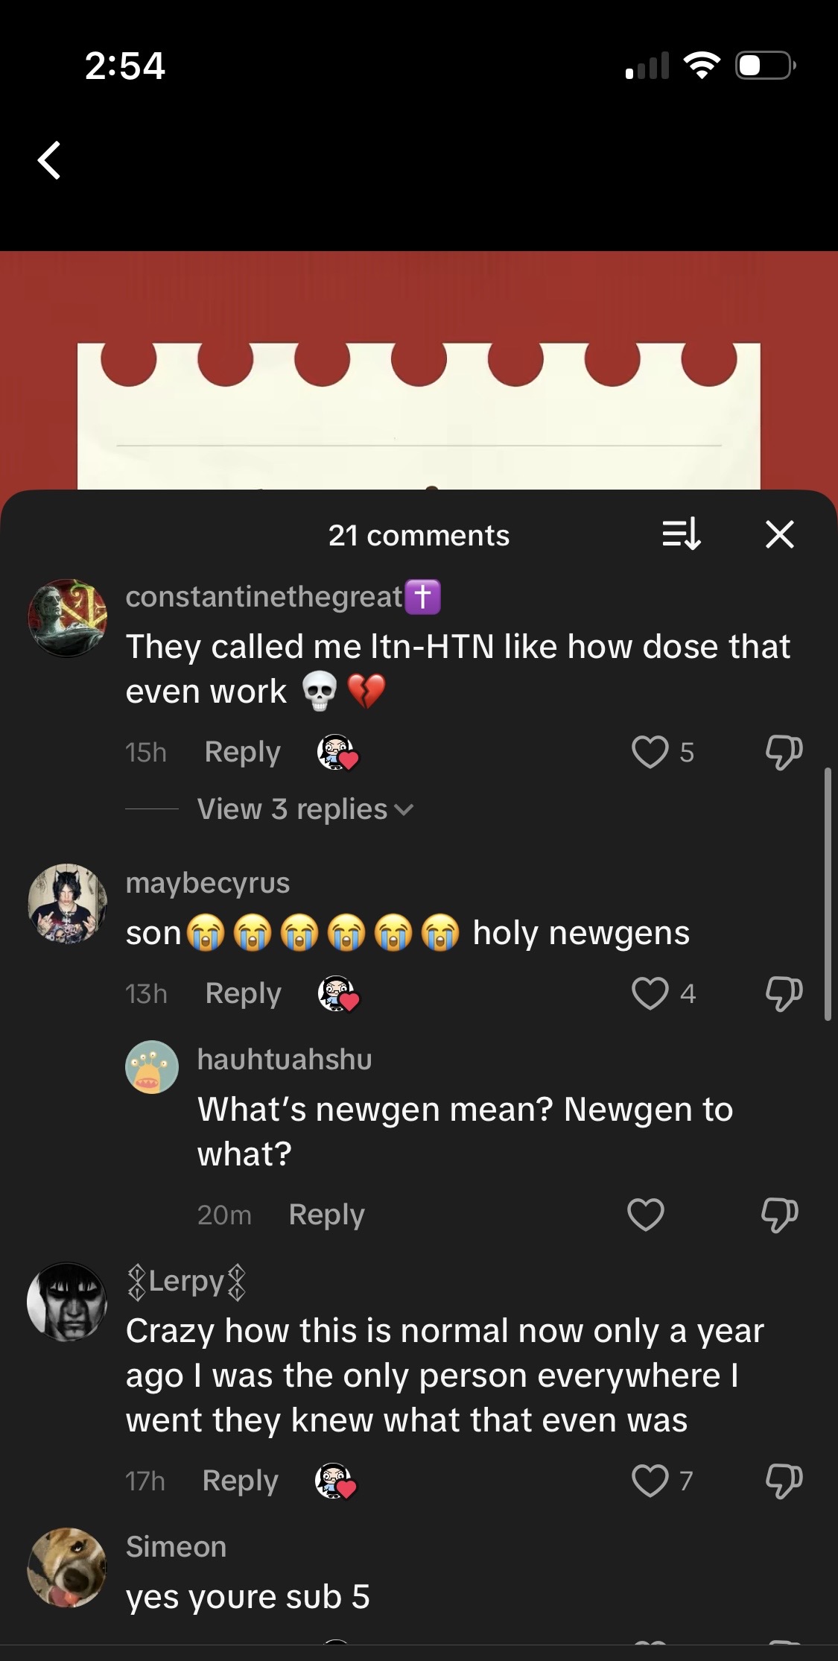The width and height of the screenshot is (838, 1661).
Task: Dislike hauhtuahshu's reply
Action: pos(780,1215)
